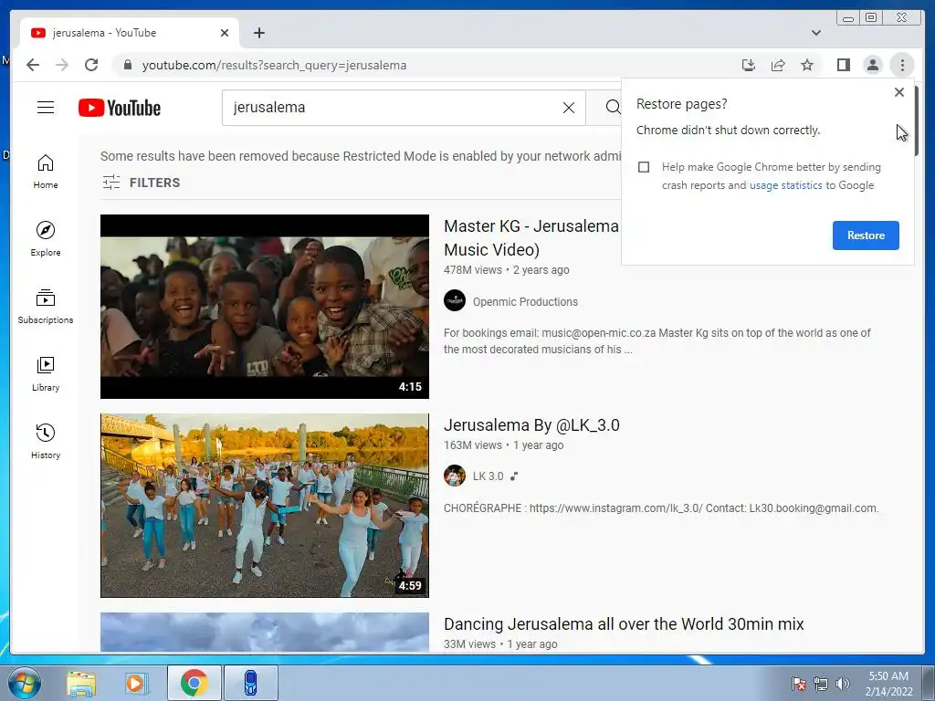The width and height of the screenshot is (935, 701).
Task: Click the Openmic Productions channel avatar
Action: 455,300
